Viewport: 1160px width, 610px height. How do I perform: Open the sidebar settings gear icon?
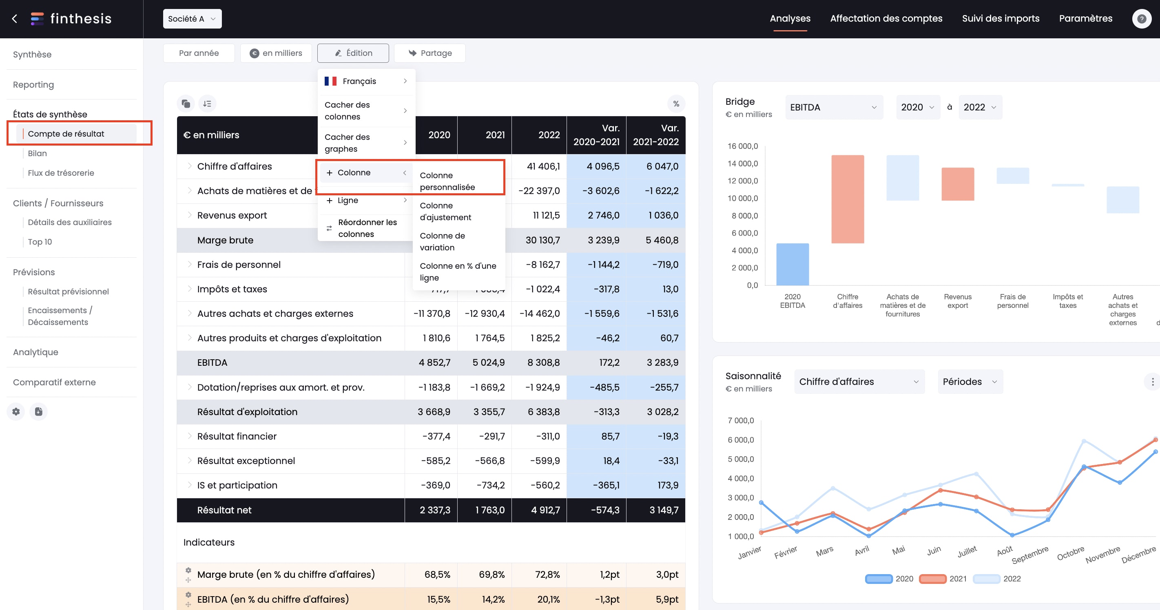[x=16, y=411]
